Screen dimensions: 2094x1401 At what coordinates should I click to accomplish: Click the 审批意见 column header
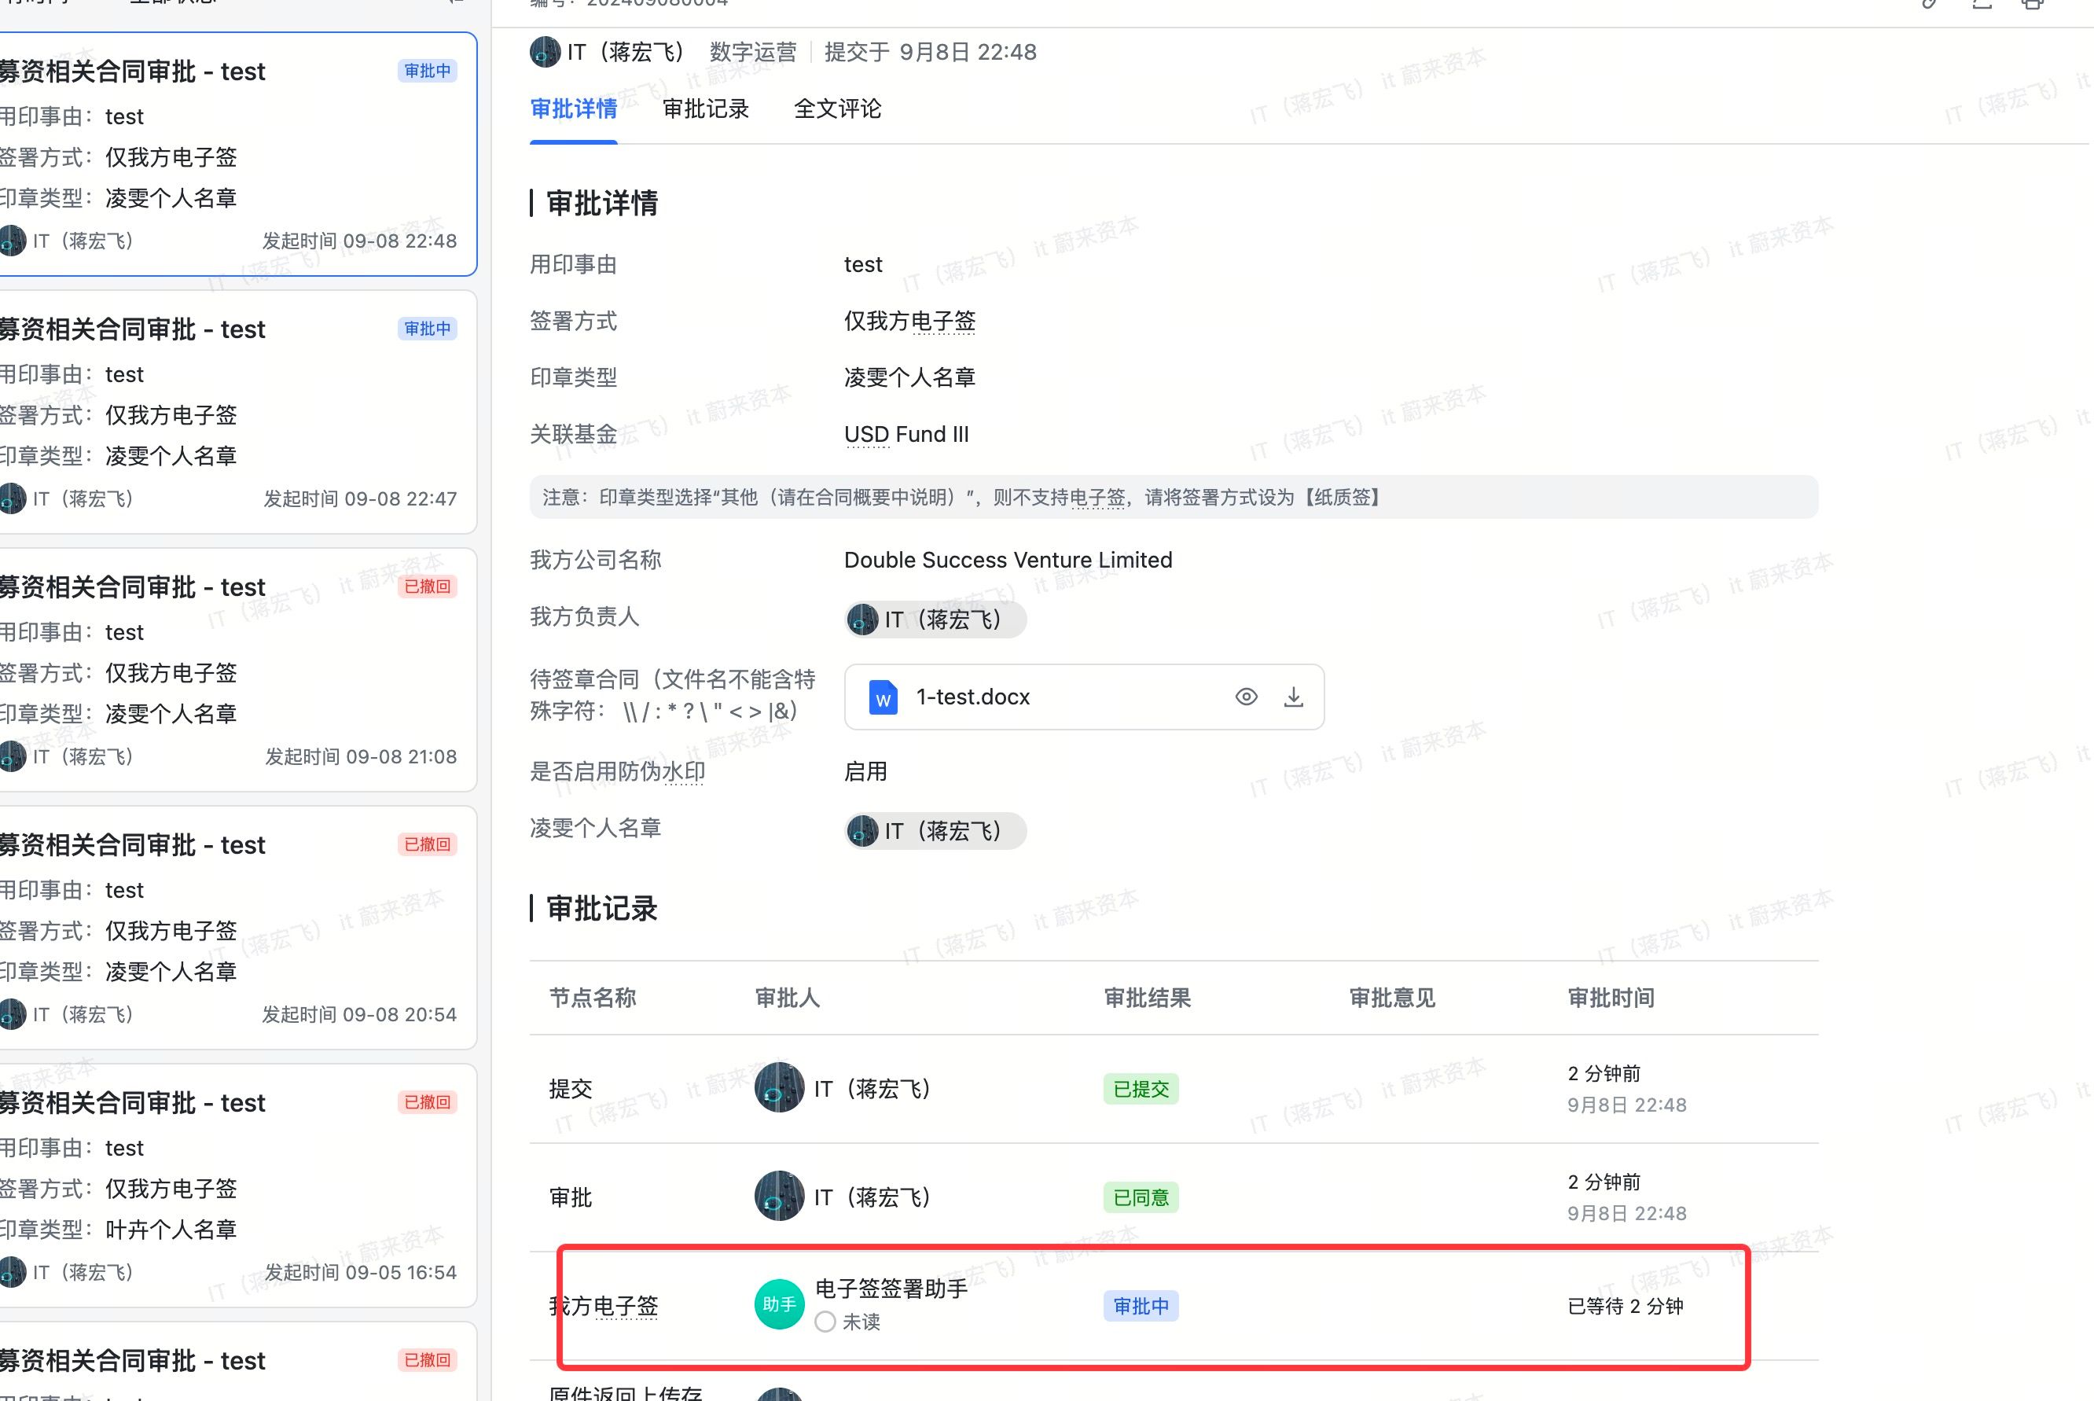tap(1392, 998)
